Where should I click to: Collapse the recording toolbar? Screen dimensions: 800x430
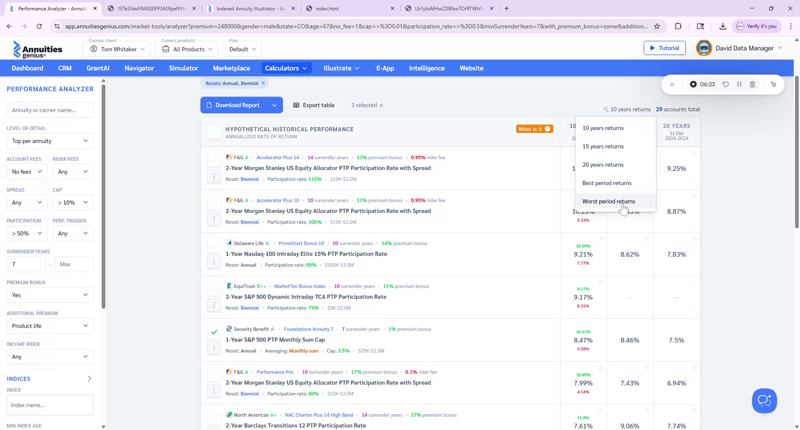coord(672,84)
